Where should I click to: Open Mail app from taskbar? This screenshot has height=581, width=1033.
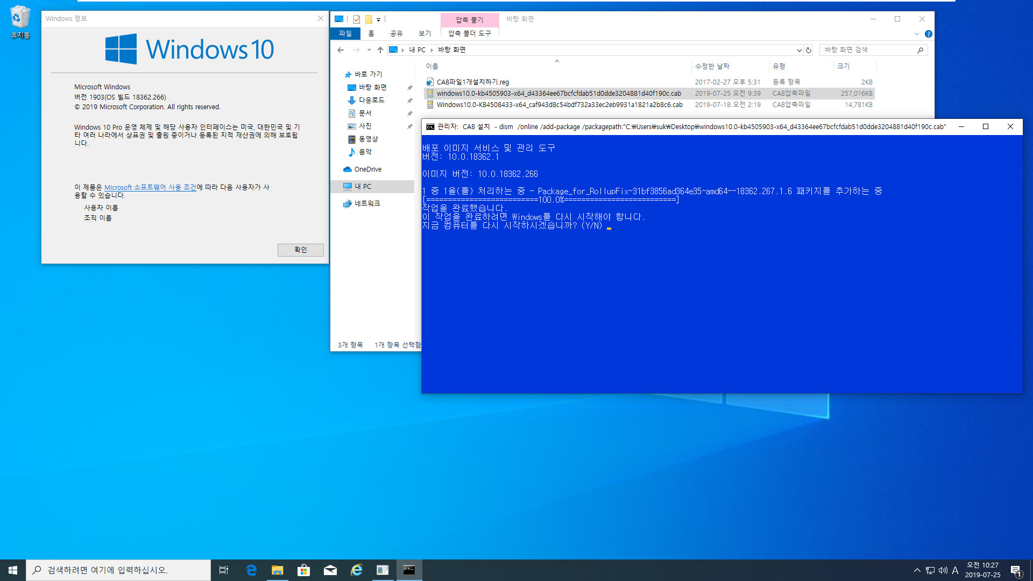coord(330,570)
